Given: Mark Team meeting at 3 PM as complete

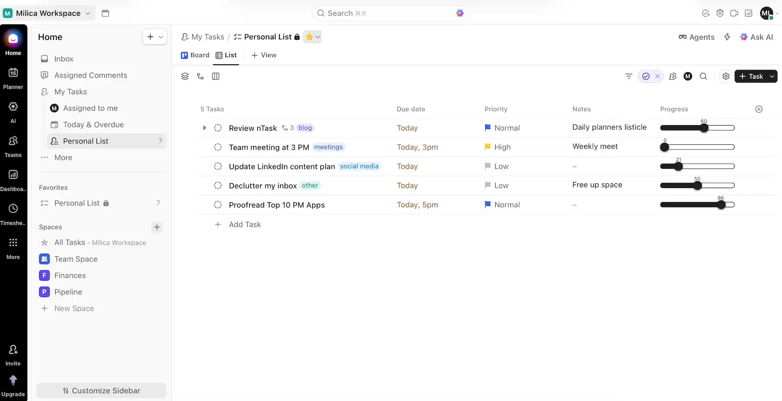Looking at the screenshot, I should 218,147.
